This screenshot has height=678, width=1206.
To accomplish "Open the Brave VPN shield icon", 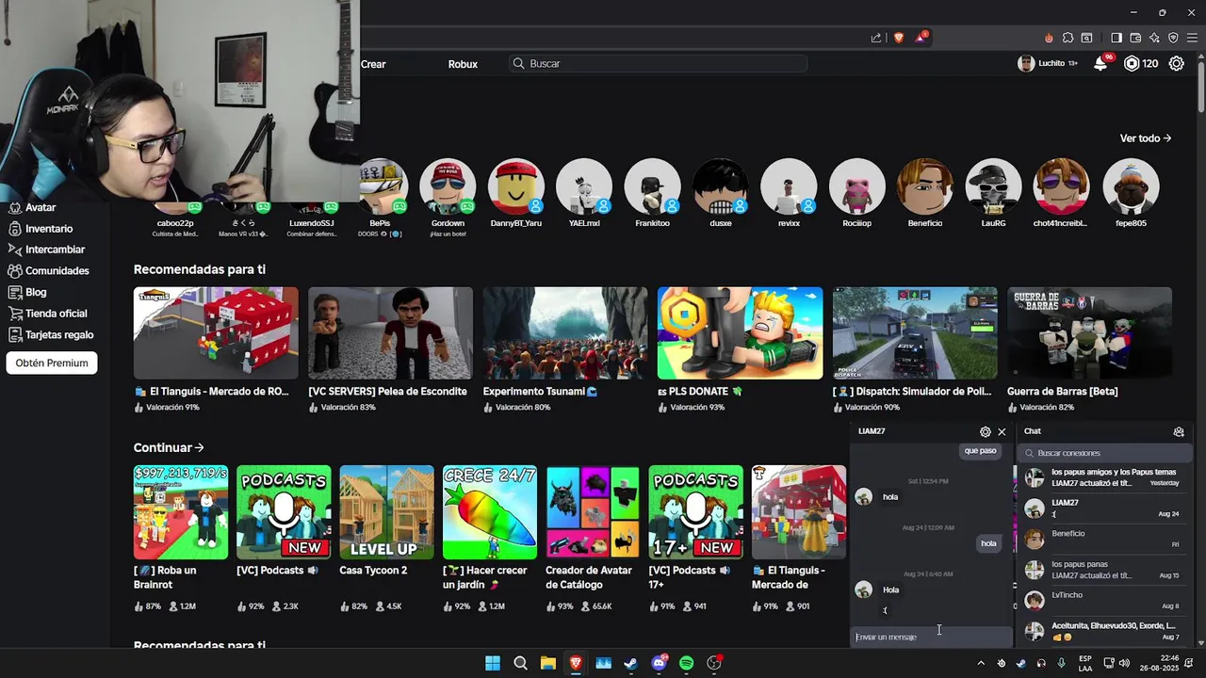I will 1173,38.
